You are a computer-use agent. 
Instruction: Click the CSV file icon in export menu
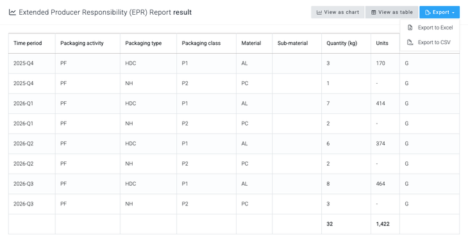click(410, 42)
